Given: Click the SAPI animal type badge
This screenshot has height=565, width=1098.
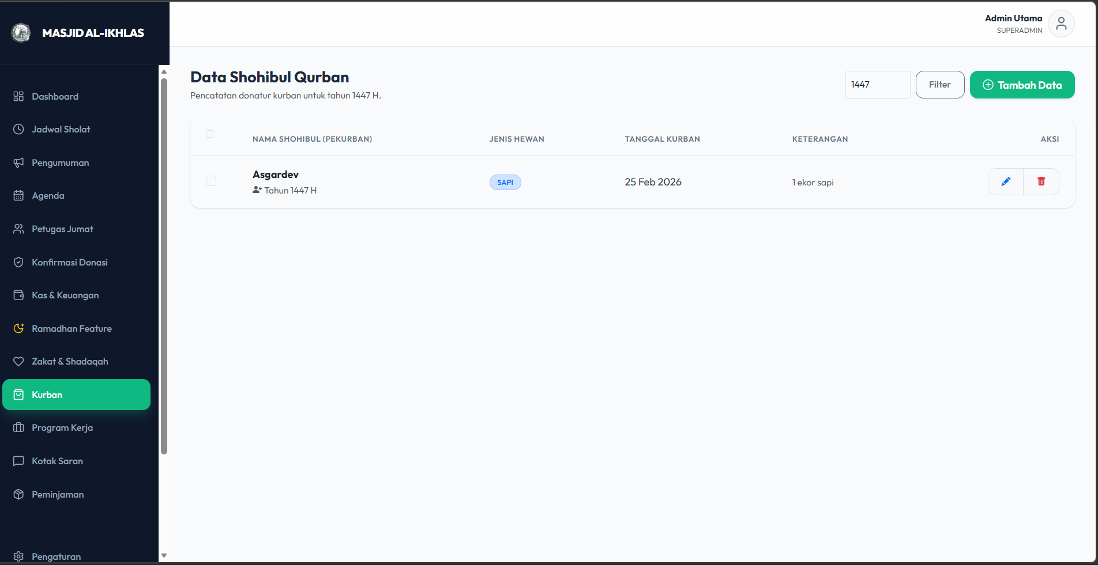Looking at the screenshot, I should click(505, 182).
